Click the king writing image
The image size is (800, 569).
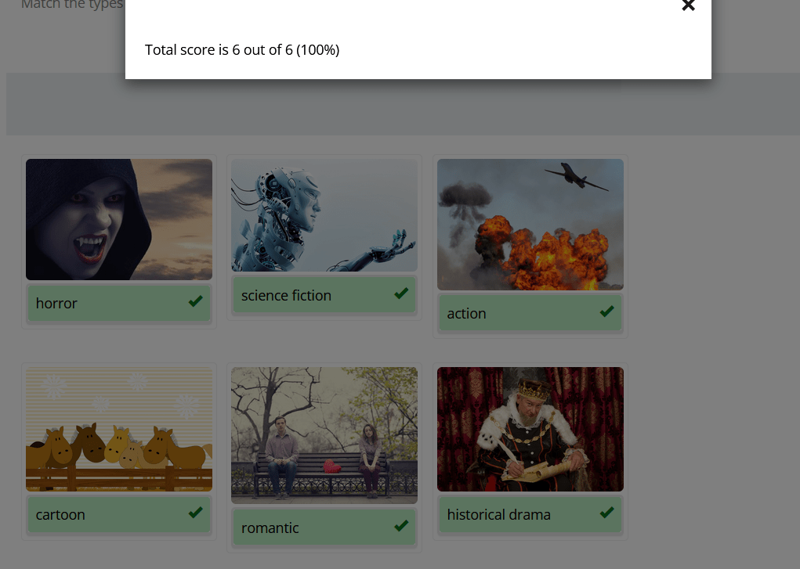tap(530, 429)
